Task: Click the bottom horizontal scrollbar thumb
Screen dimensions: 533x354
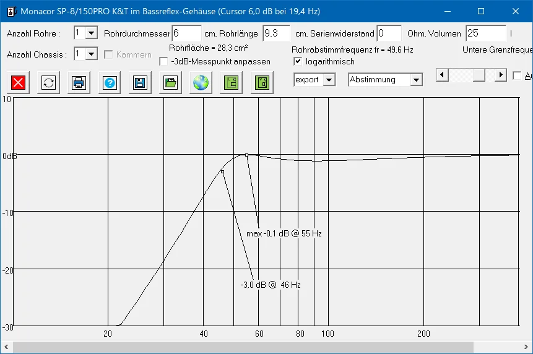Action: tap(243, 347)
